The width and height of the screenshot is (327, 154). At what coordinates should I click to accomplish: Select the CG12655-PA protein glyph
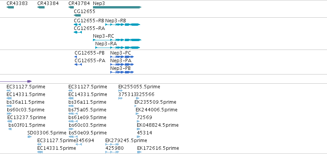78,65
